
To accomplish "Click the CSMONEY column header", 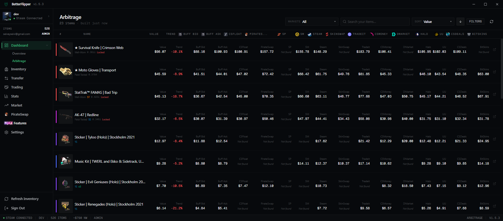I will (379, 34).
